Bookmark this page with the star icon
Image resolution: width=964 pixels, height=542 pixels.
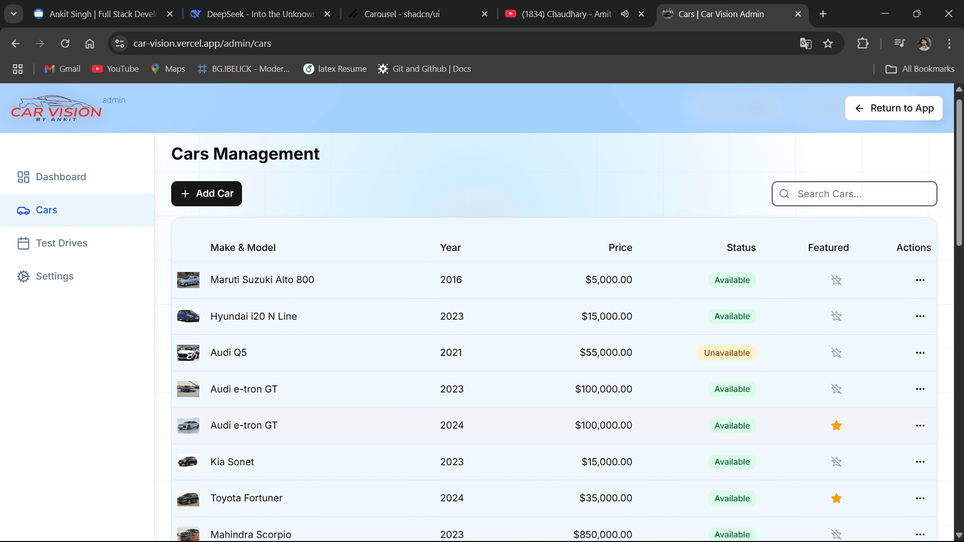click(x=828, y=44)
